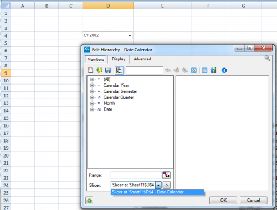Click the first greyed binoculars find icon

click(168, 70)
